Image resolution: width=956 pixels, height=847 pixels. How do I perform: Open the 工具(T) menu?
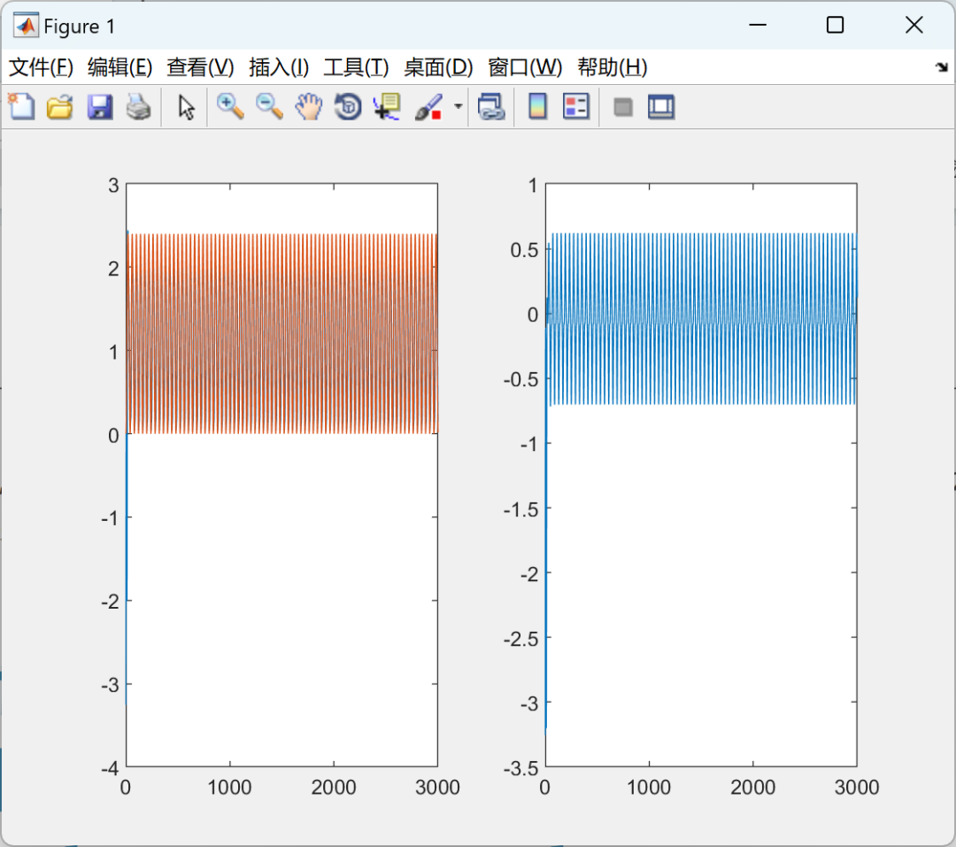pyautogui.click(x=356, y=67)
